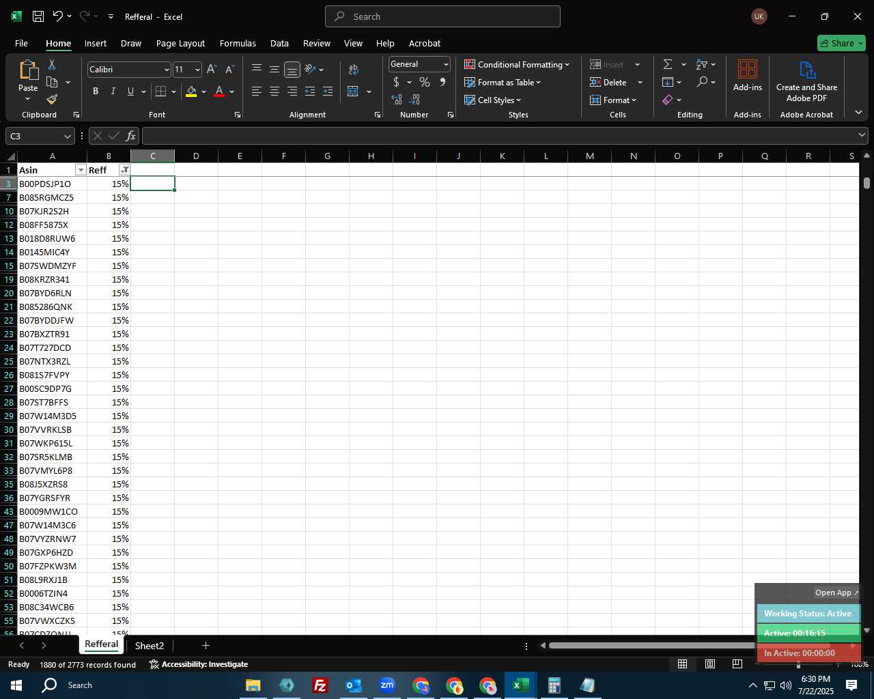
Task: Toggle Middle Align
Action: tap(274, 69)
